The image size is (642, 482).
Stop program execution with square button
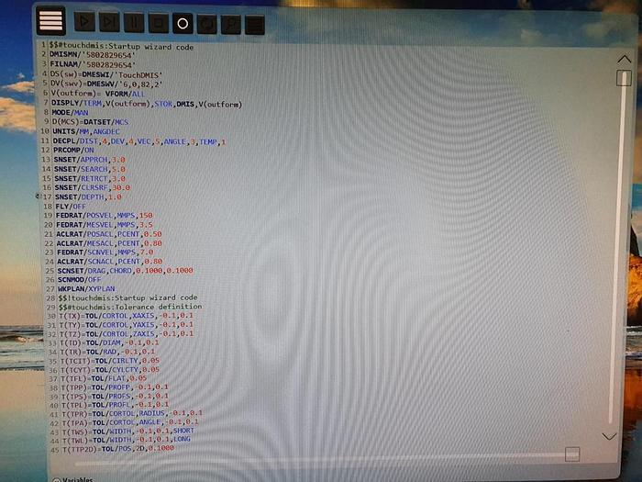pos(158,22)
